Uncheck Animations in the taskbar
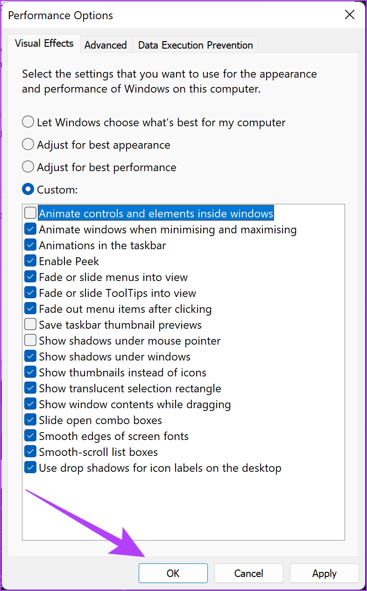 30,245
